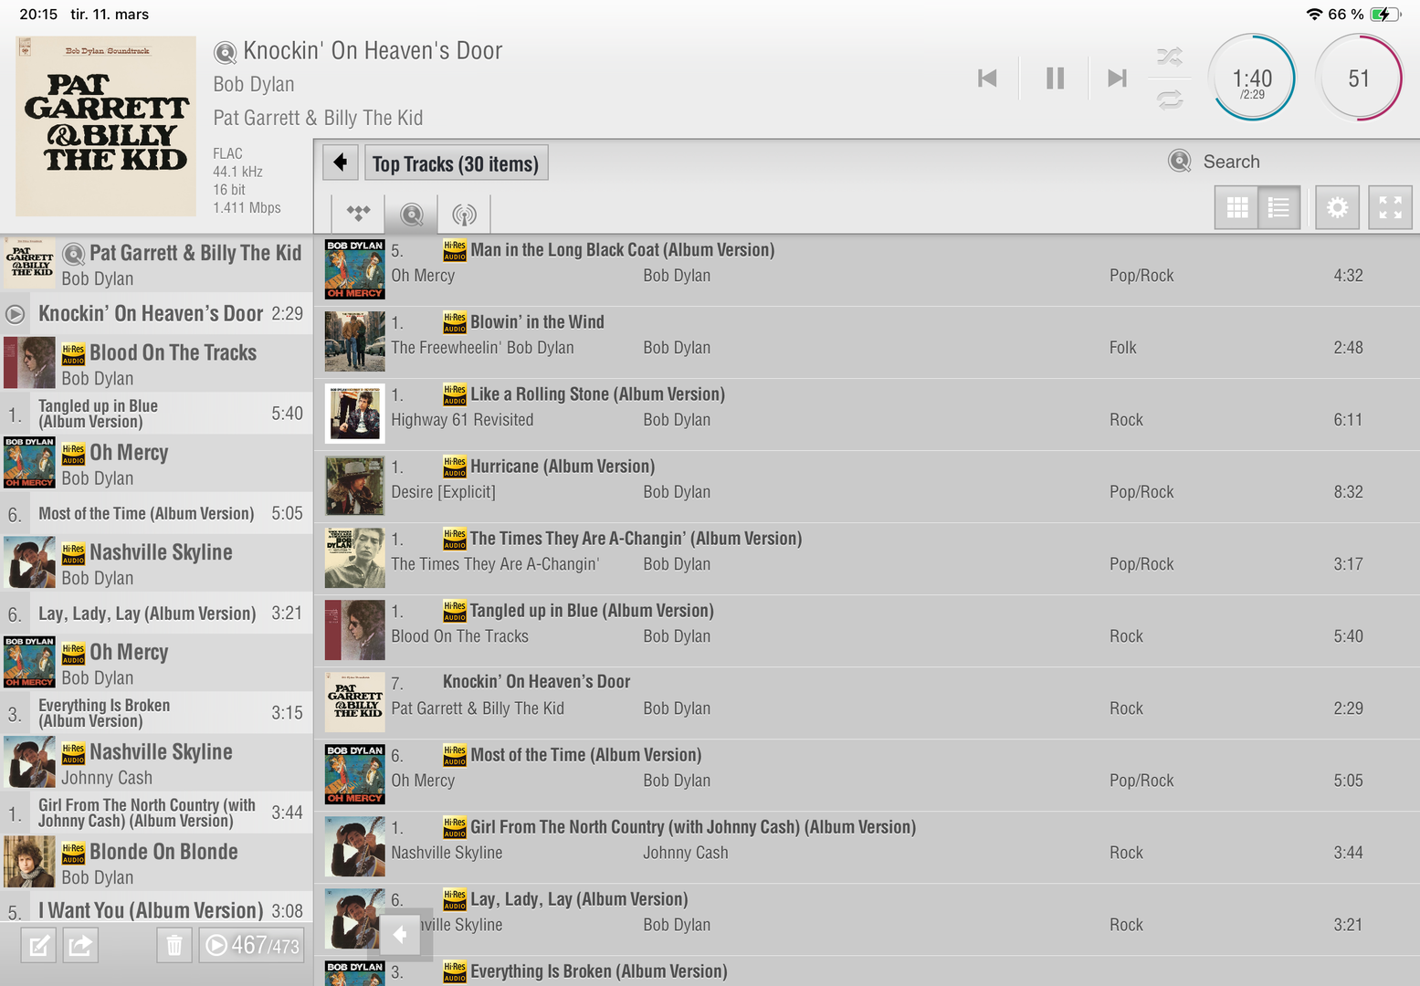Open the settings gear
This screenshot has height=986, width=1420.
coord(1337,208)
